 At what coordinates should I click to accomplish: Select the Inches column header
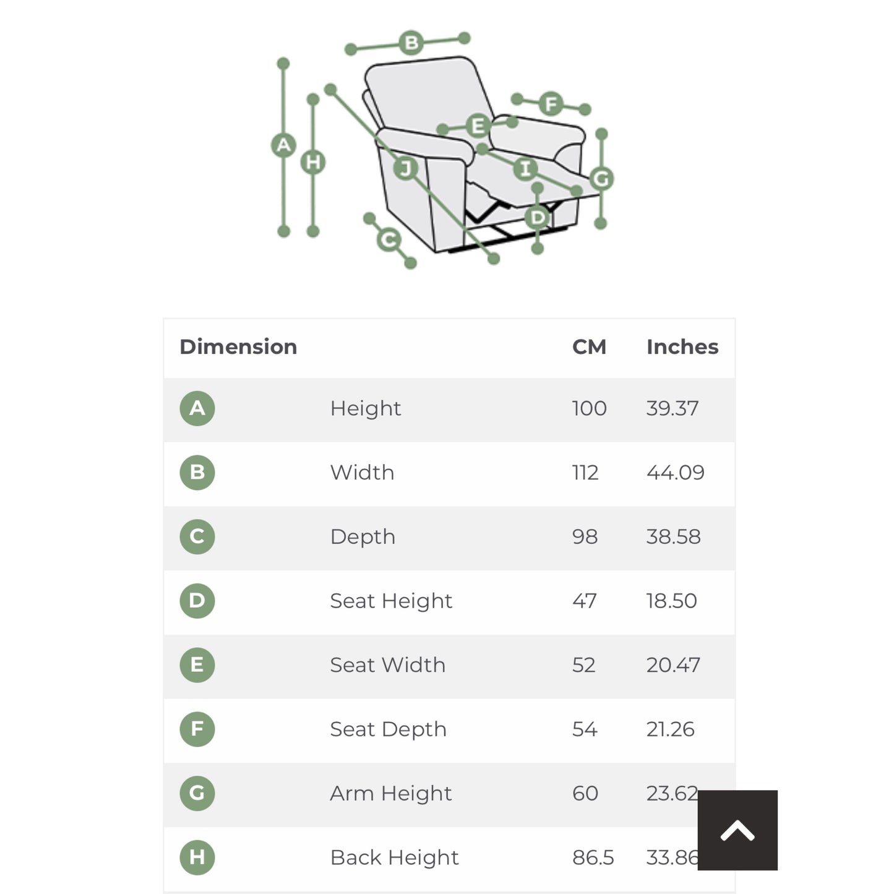[682, 347]
